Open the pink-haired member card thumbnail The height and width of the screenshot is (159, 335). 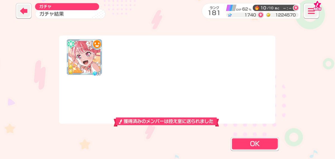84,57
